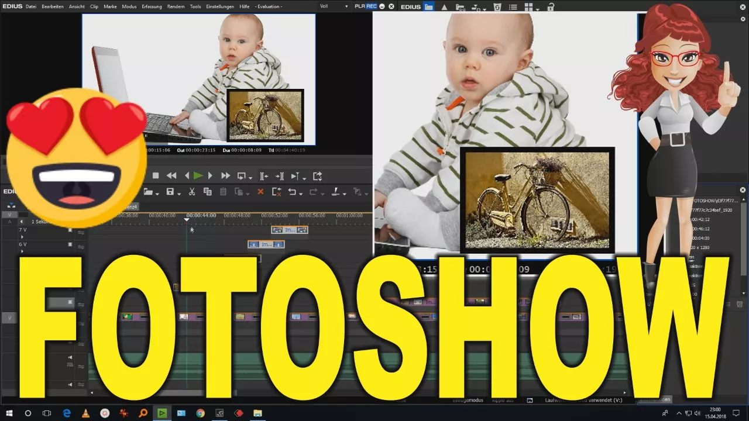The width and height of the screenshot is (749, 421).
Task: Move up one folder in the bin
Action: pyautogui.click(x=444, y=7)
